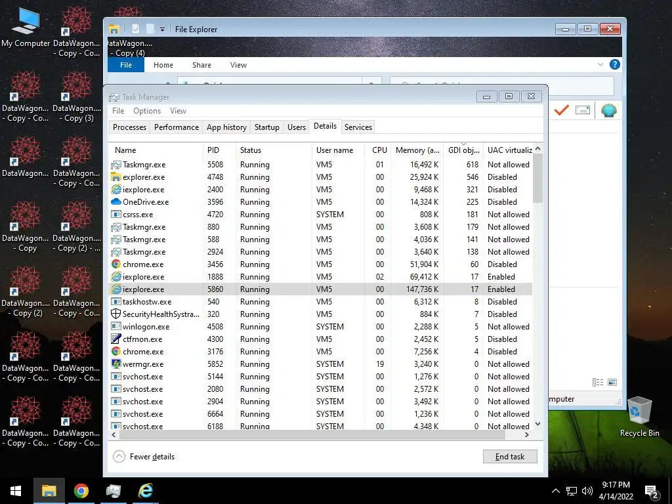Sort by the Name column header
Screen dimensions: 672x504
click(x=156, y=150)
